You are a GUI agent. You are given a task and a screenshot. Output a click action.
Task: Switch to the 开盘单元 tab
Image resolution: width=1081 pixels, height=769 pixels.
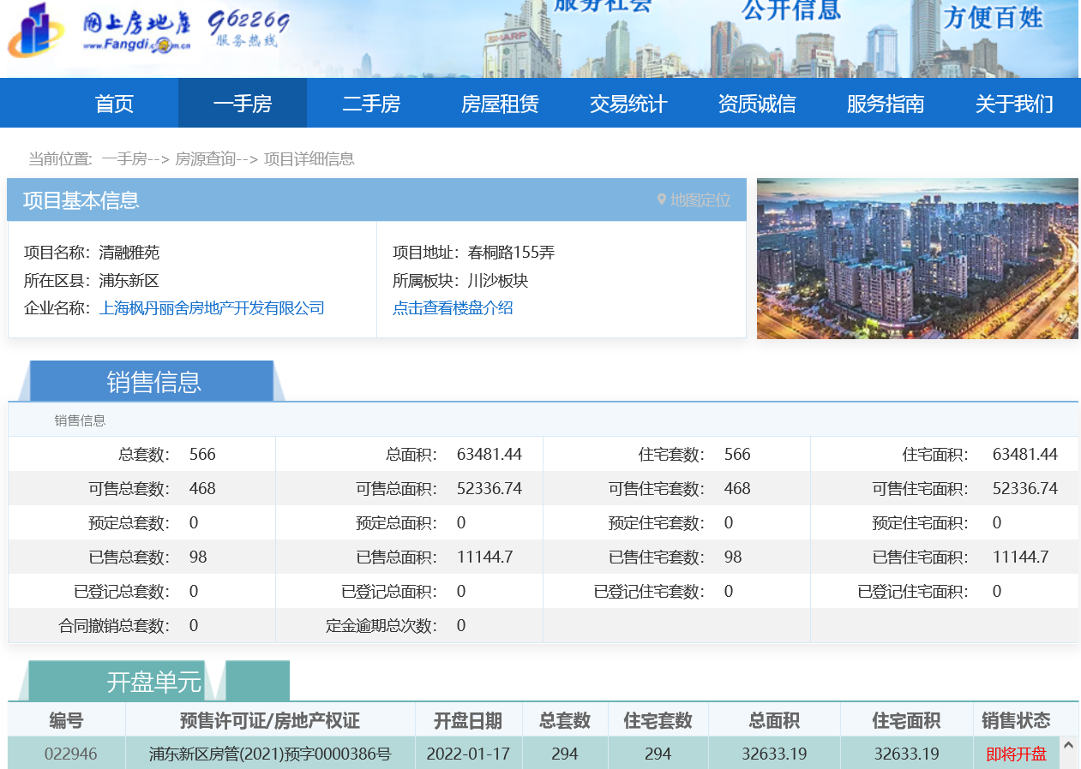(153, 682)
